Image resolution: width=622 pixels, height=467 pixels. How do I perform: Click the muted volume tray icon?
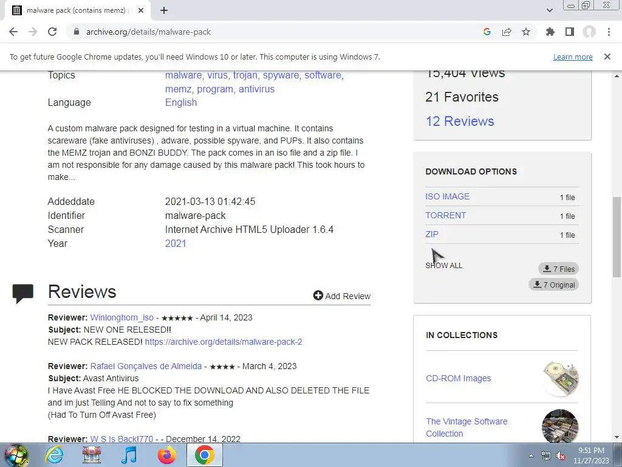point(561,455)
